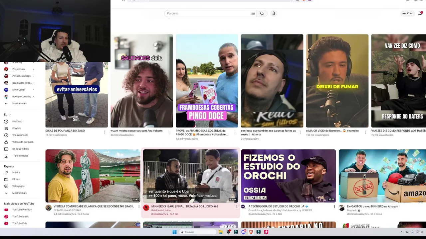
Task: Play the 'evitar aniversários' short thumbnail
Action: point(77,95)
